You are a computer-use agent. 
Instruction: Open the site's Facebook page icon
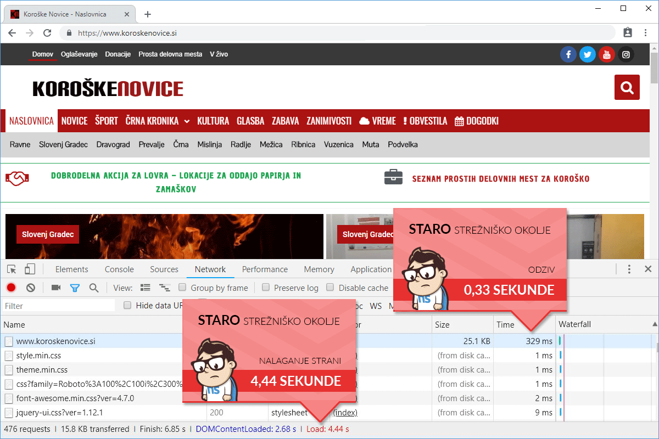[568, 54]
